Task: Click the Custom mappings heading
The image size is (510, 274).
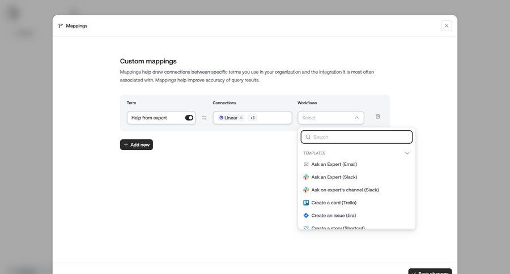Action: coord(148,61)
